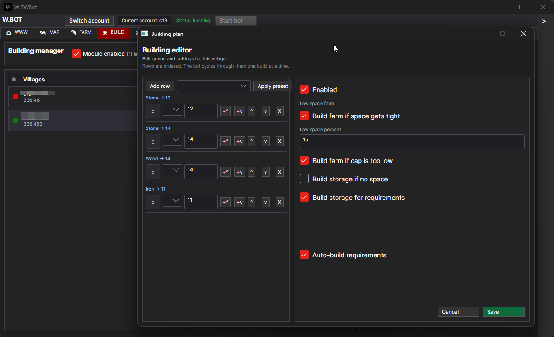The height and width of the screenshot is (337, 554).
Task: Click +^ button in Iron → 11 row
Action: (225, 202)
